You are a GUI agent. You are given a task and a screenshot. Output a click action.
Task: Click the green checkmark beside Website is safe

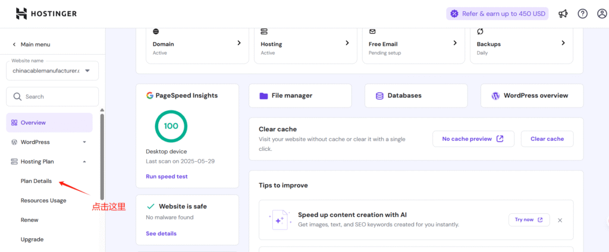[150, 207]
